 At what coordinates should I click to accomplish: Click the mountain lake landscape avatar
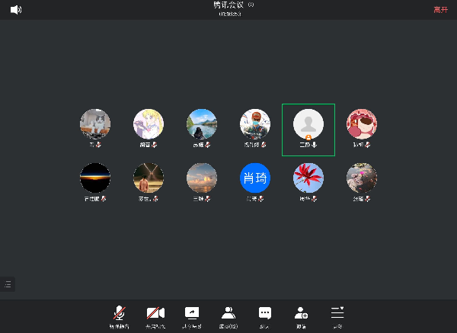point(202,124)
